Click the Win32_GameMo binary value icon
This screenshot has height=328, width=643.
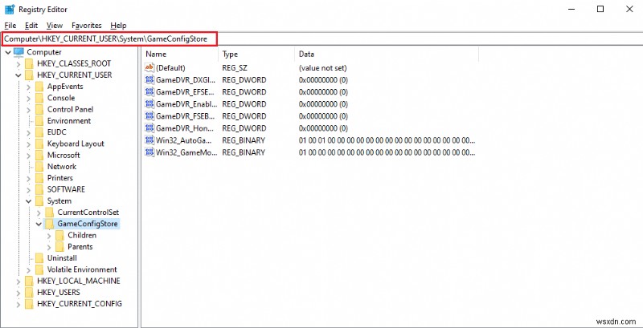pos(149,152)
